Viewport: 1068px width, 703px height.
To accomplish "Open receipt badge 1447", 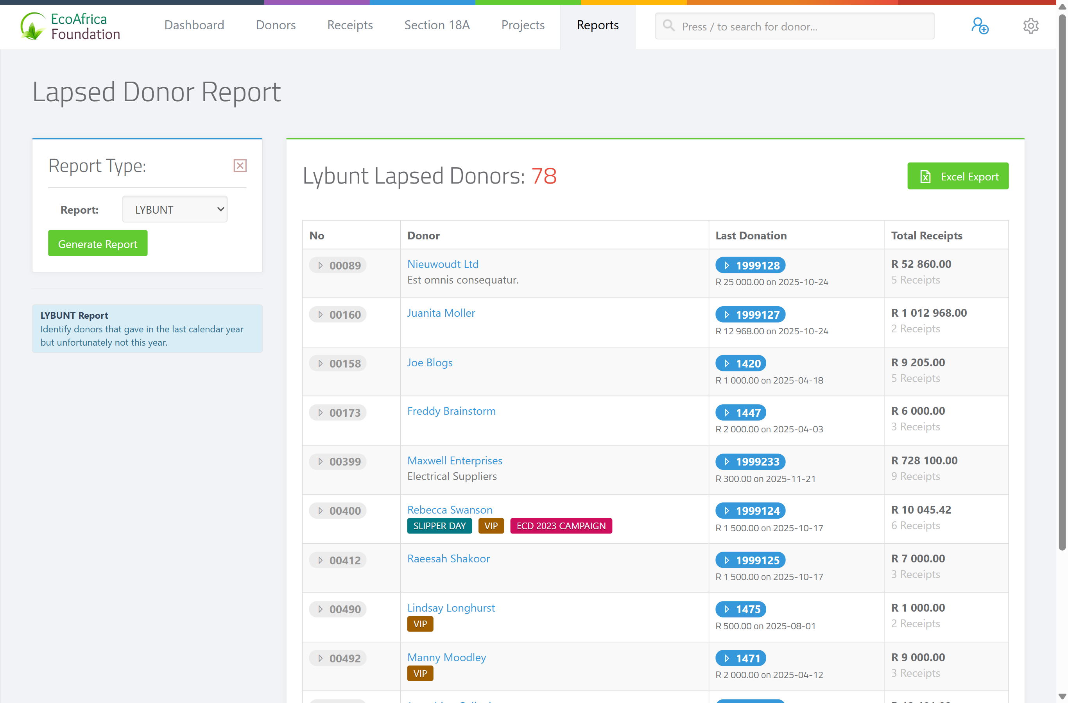I will coord(740,412).
